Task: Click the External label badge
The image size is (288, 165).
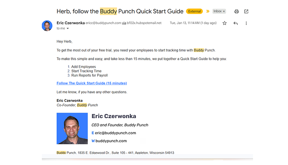Action: click(194, 12)
